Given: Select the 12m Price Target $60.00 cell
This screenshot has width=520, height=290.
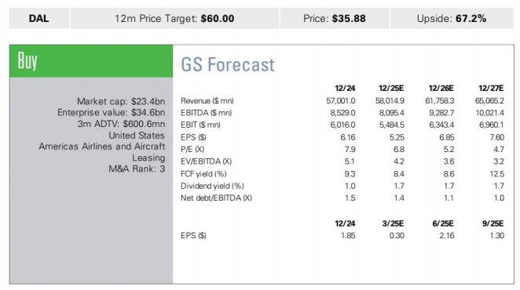Looking at the screenshot, I should (x=174, y=19).
